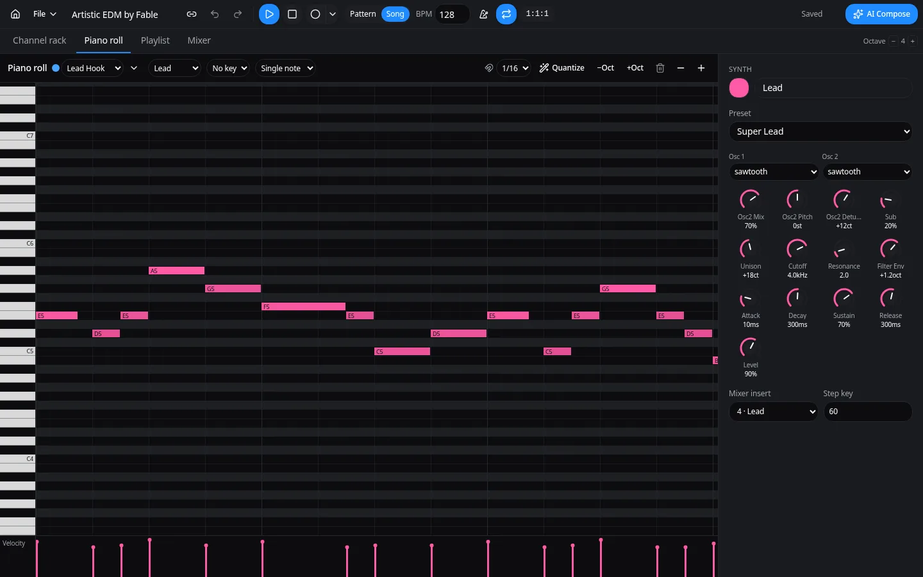Toggle the snap magnet icon
The image size is (923, 577).
point(489,68)
